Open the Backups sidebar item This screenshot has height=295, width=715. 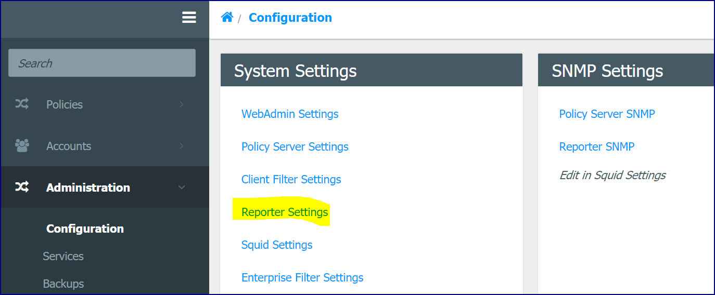(x=63, y=284)
